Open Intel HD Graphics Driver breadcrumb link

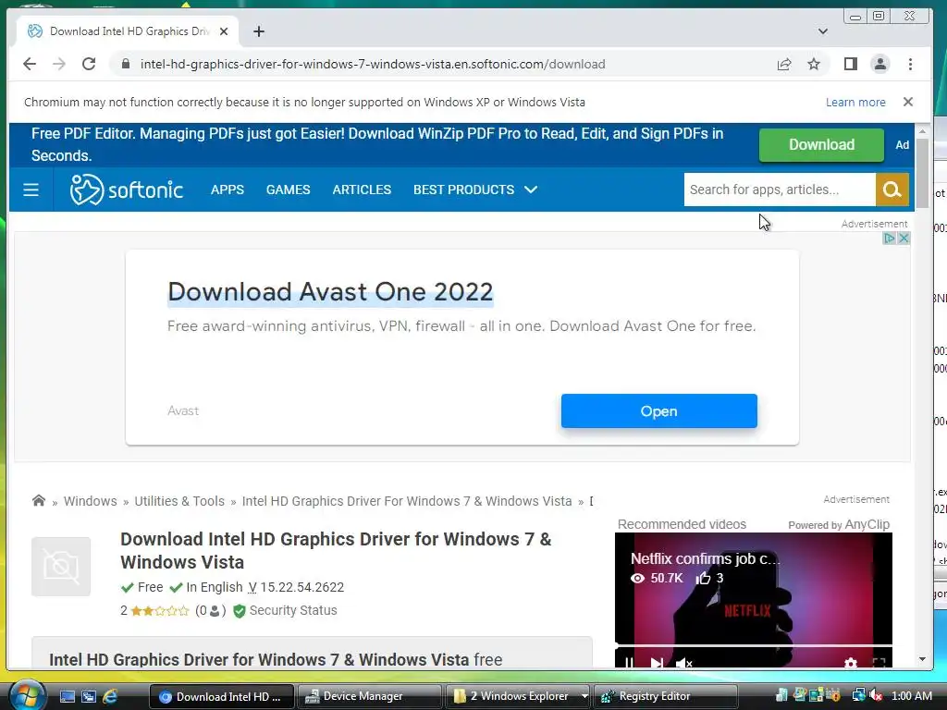407,501
